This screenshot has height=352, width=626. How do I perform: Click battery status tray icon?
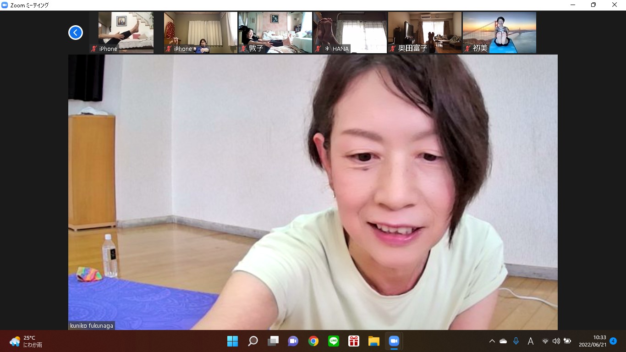tap(567, 341)
